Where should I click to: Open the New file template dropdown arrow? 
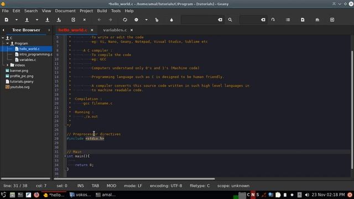coord(17,20)
